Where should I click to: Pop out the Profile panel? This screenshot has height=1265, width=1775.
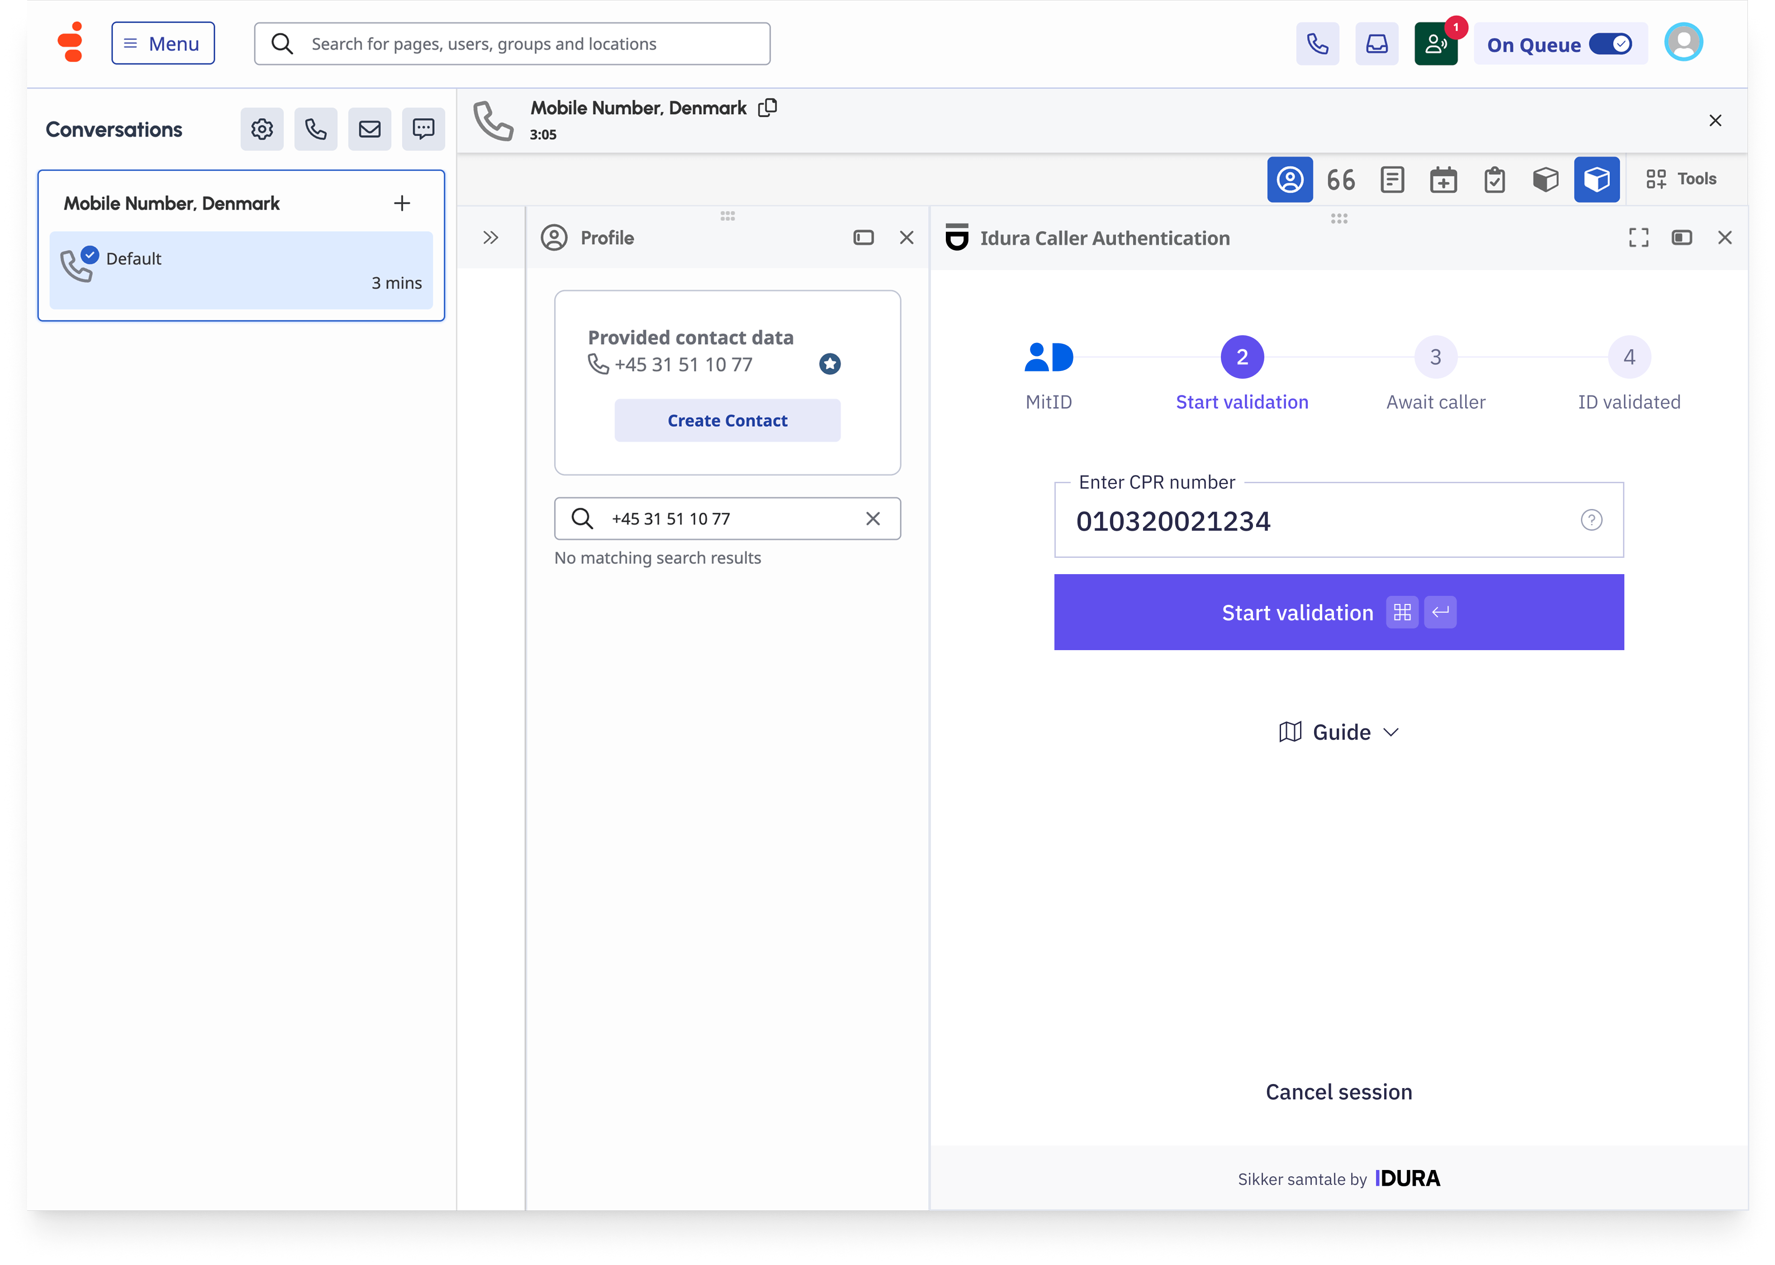click(863, 238)
